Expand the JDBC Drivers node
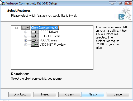The width and height of the screenshot is (133, 101). click(x=26, y=40)
